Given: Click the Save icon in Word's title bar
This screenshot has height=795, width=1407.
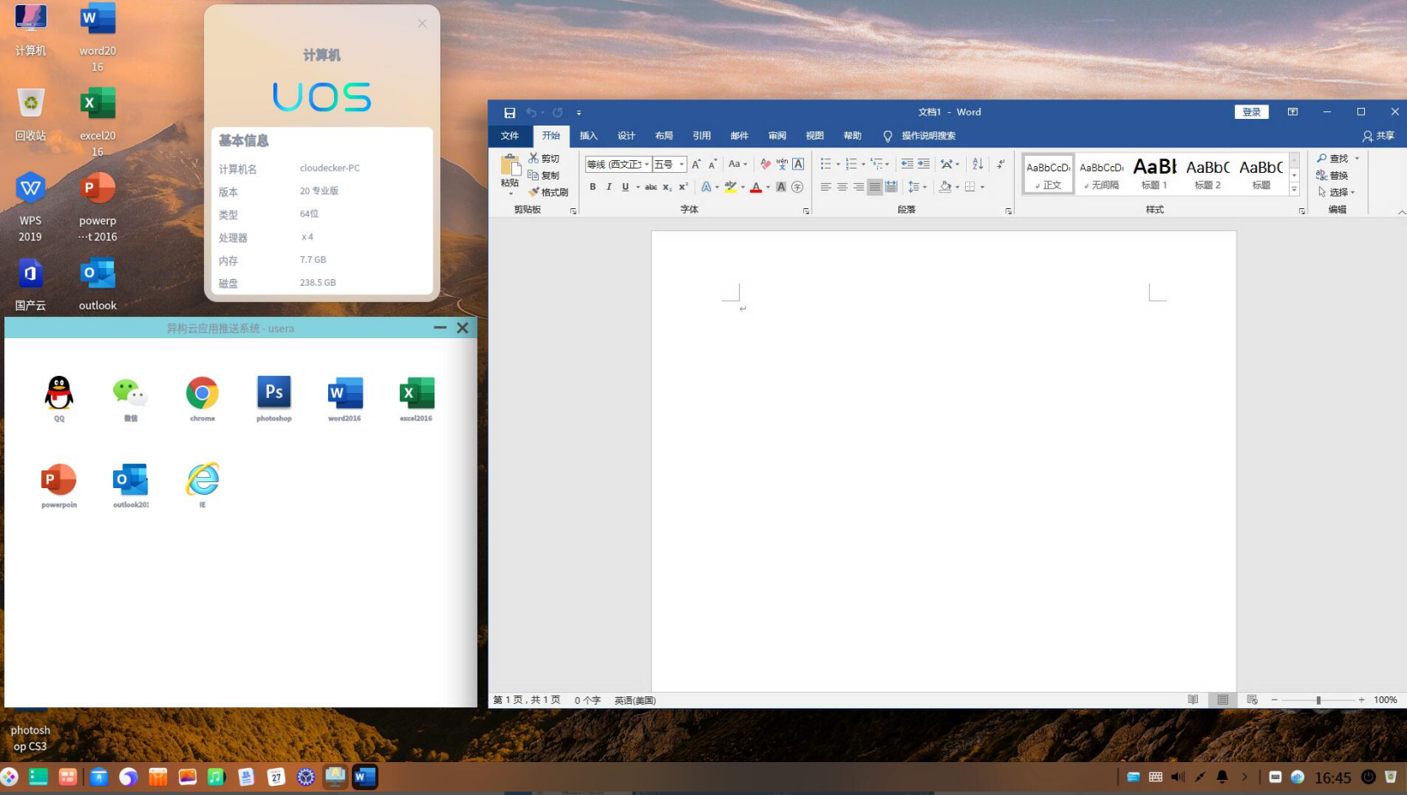Looking at the screenshot, I should click(509, 112).
